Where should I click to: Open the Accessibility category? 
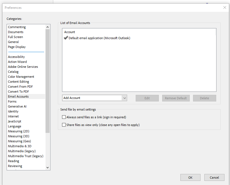click(16, 57)
